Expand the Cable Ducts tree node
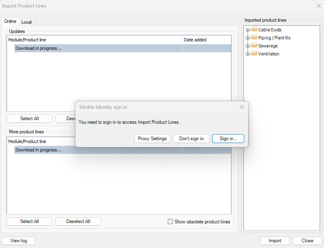This screenshot has width=324, height=248. (x=248, y=30)
